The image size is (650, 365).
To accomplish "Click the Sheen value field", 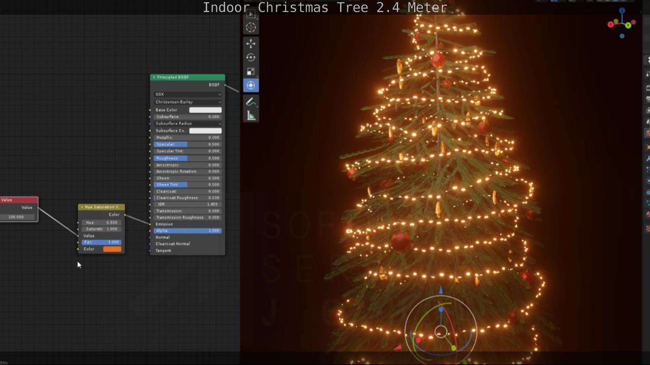I will (188, 178).
